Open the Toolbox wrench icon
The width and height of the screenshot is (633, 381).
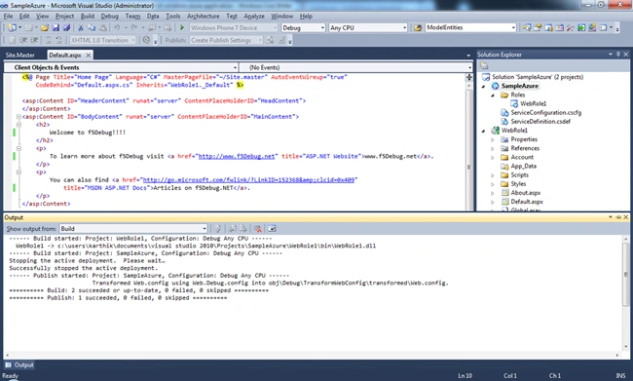571,27
